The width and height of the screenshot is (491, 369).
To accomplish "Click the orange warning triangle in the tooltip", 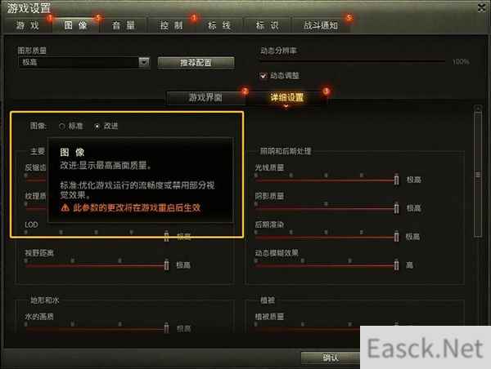I will 65,207.
